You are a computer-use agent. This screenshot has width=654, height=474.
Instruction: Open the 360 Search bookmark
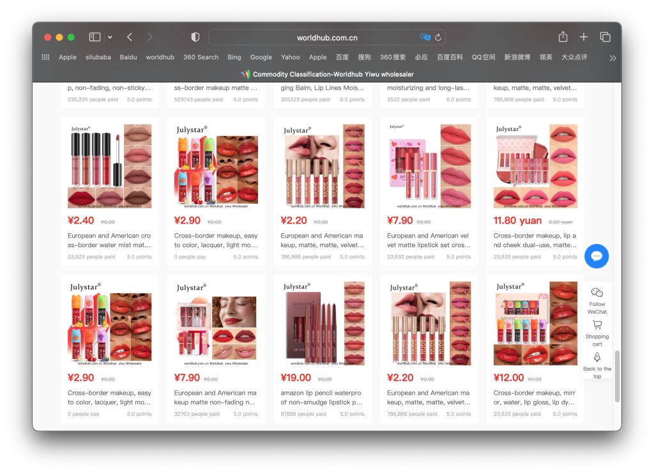pos(201,57)
